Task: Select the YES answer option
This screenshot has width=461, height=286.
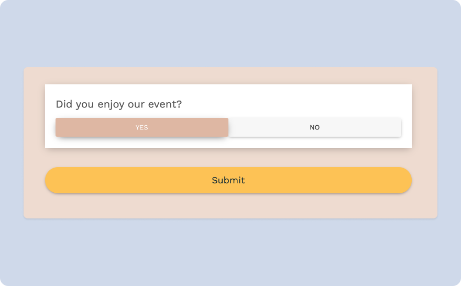Action: pyautogui.click(x=142, y=127)
